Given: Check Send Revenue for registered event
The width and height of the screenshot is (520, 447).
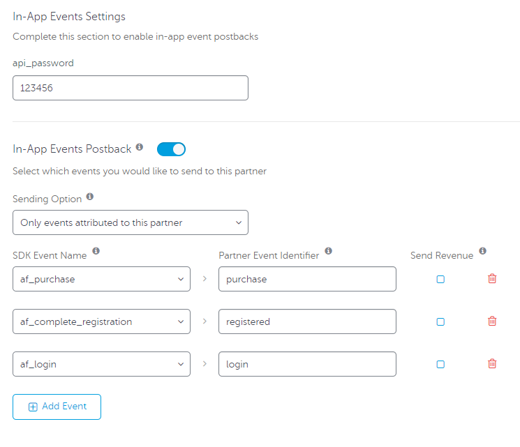Looking at the screenshot, I should [440, 321].
